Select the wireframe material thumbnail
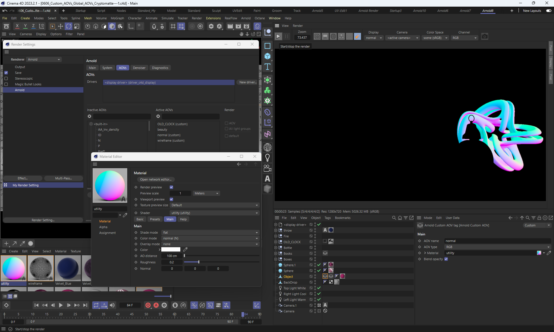 [x=41, y=269]
